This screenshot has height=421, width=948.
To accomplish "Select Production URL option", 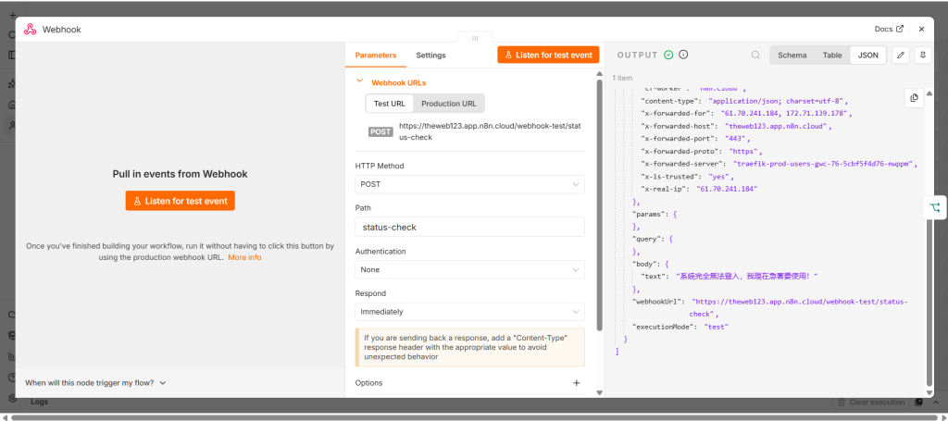I will [x=449, y=104].
